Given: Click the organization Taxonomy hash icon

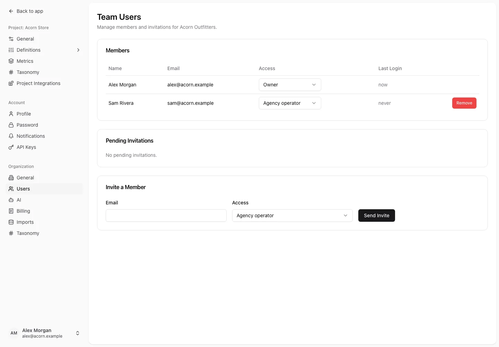Looking at the screenshot, I should 11,233.
